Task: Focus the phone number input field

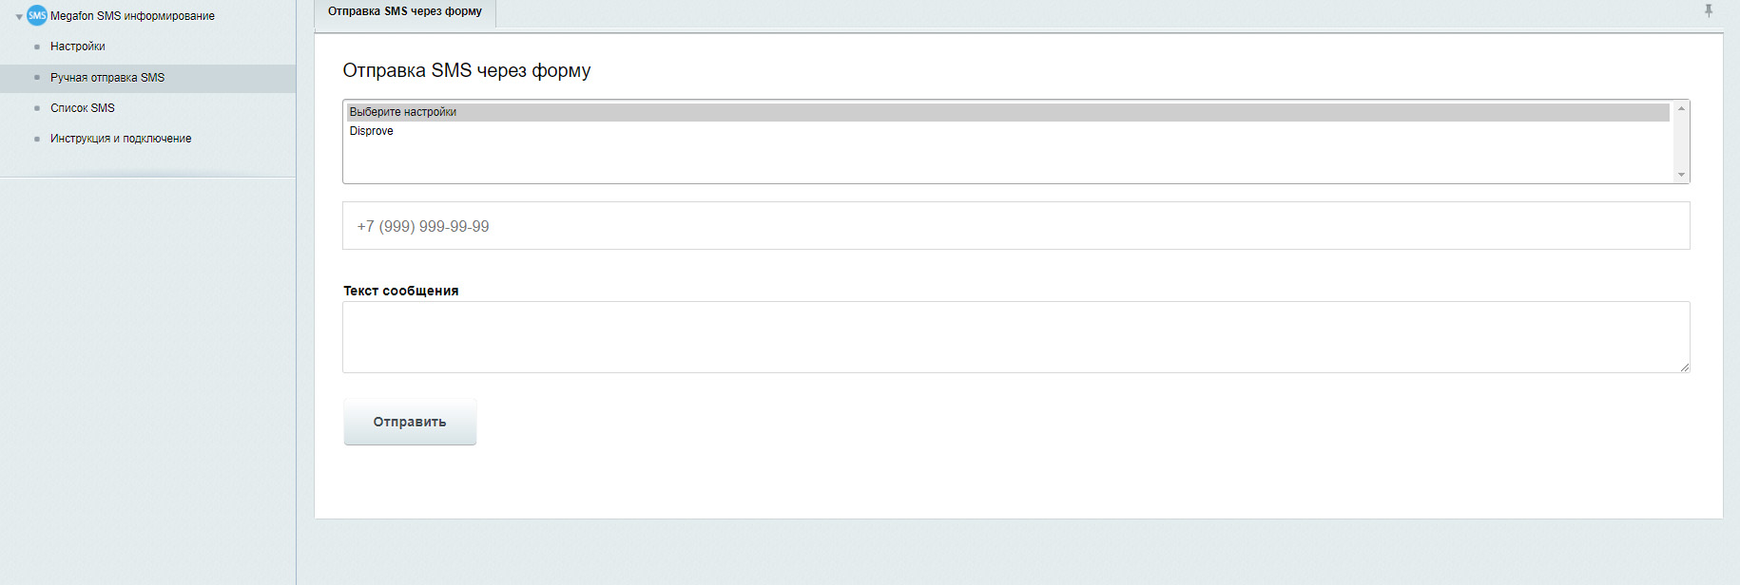Action: coord(1015,226)
